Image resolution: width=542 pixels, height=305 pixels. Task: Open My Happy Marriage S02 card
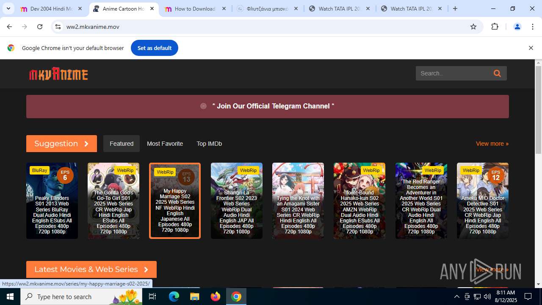tap(175, 201)
